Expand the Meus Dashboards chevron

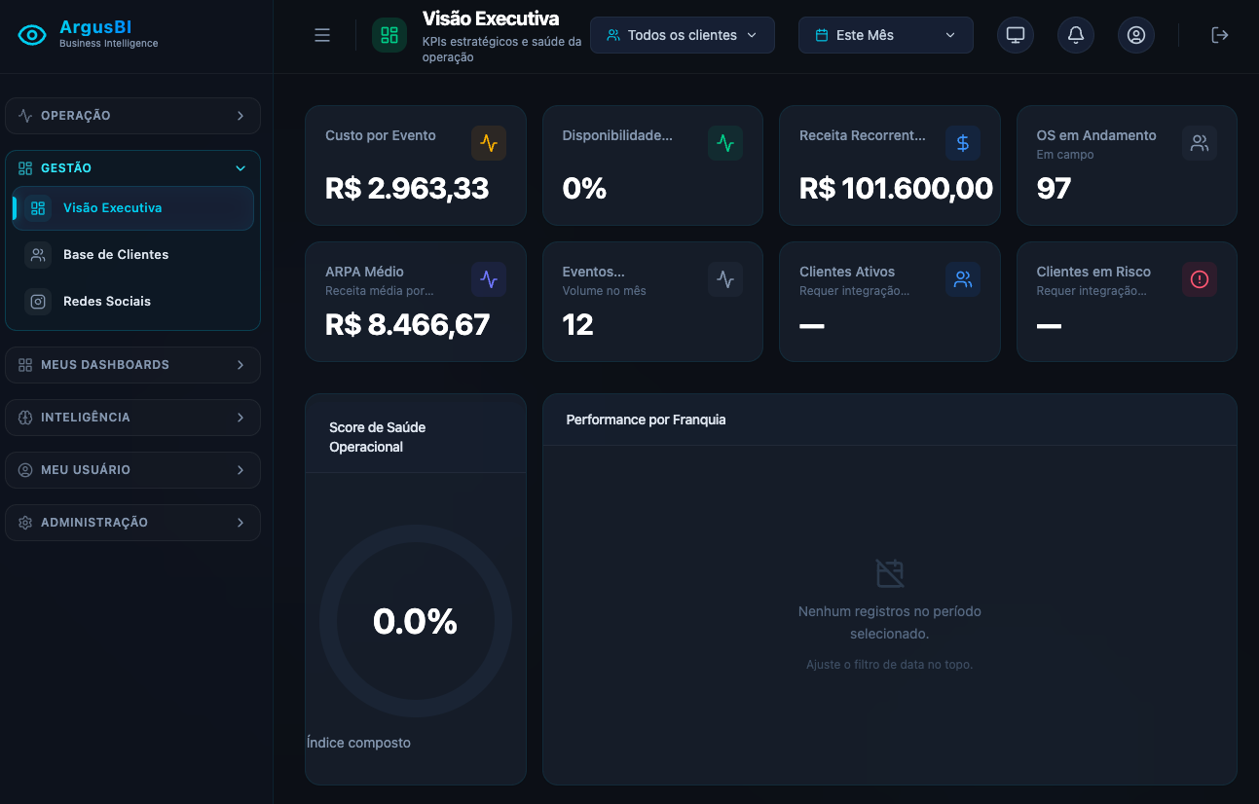pos(241,365)
